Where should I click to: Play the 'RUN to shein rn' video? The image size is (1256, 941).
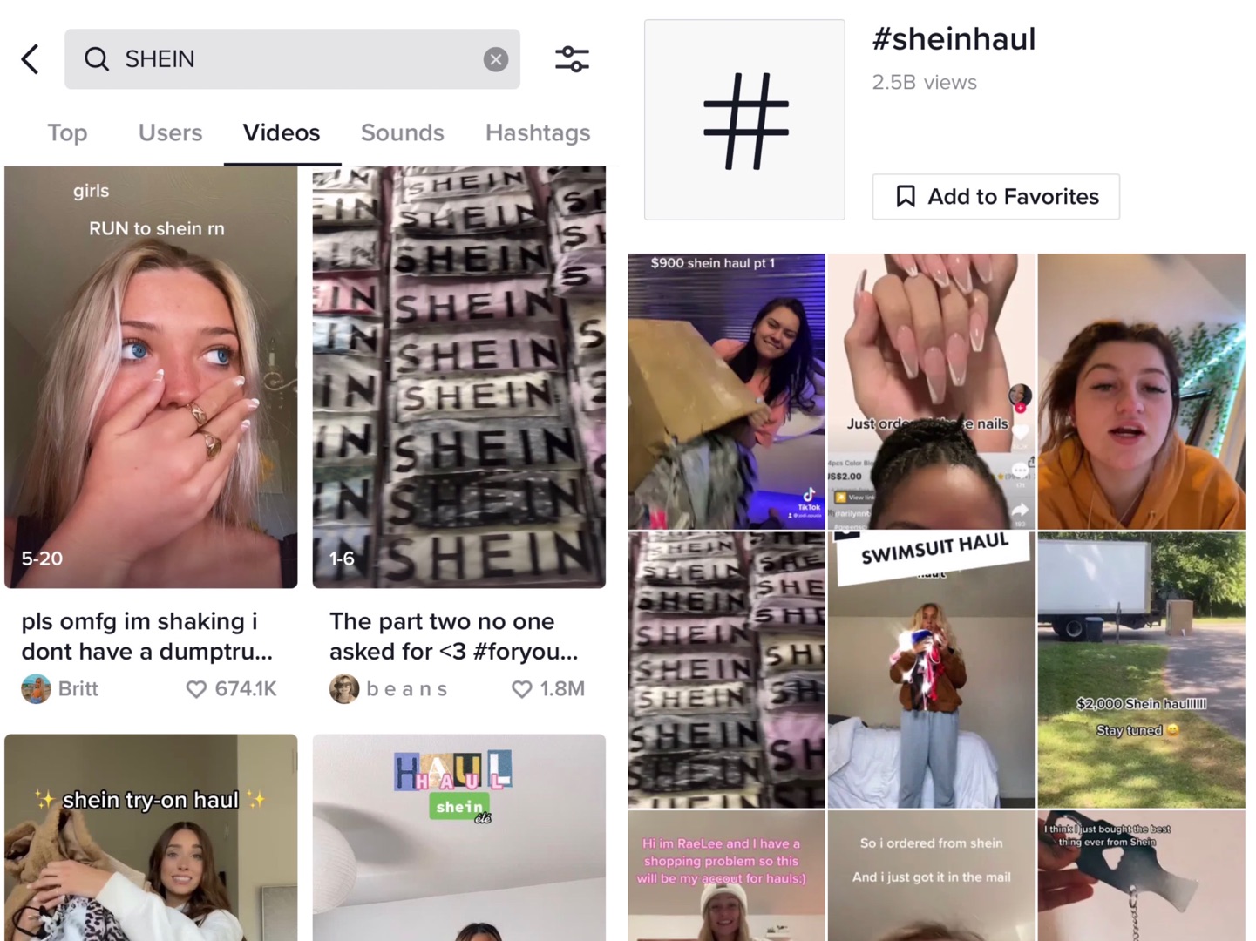click(x=151, y=377)
